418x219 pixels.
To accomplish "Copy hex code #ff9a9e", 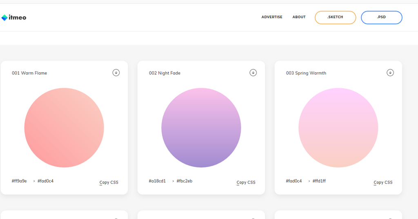I will click(x=19, y=181).
